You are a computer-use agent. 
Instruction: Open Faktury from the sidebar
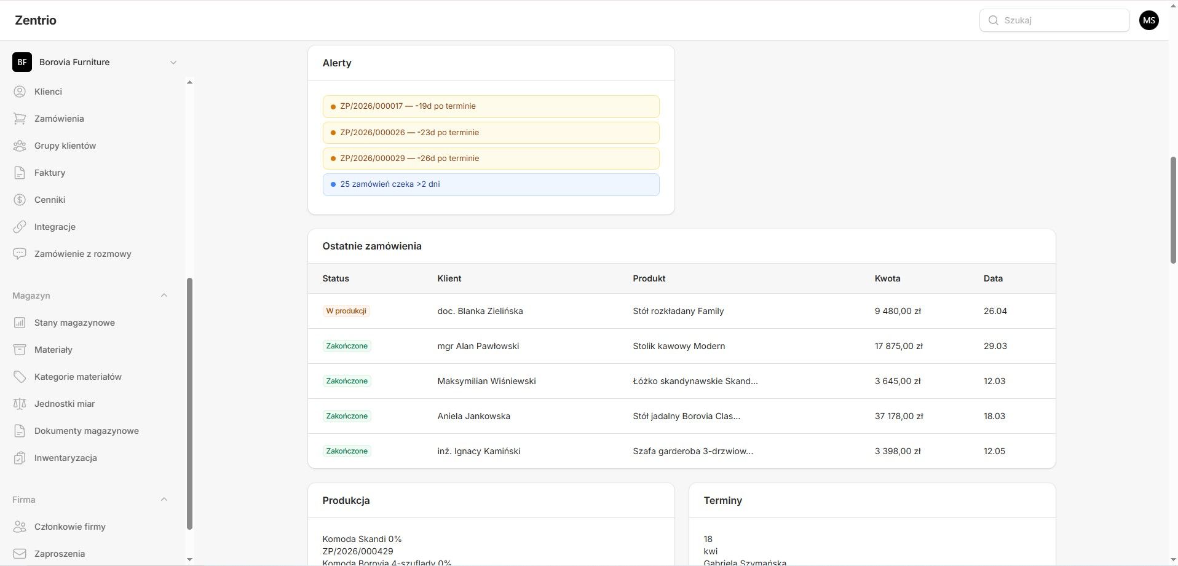pos(50,173)
